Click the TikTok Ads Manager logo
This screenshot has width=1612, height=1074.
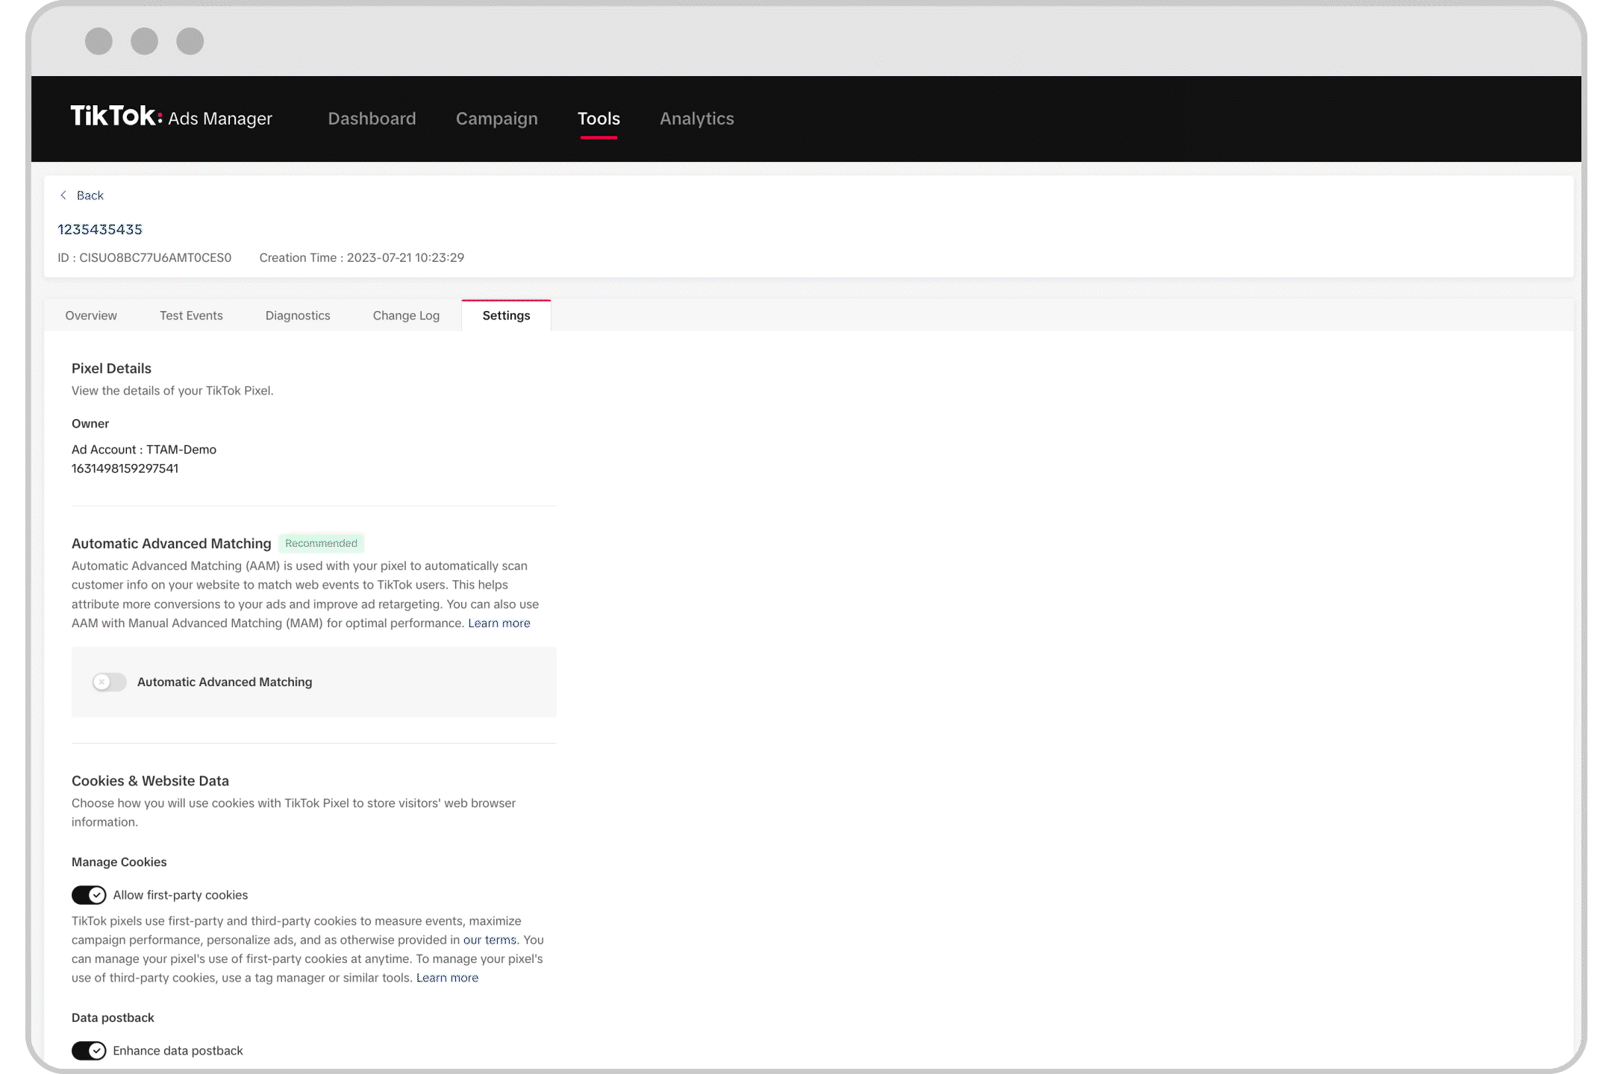point(172,118)
